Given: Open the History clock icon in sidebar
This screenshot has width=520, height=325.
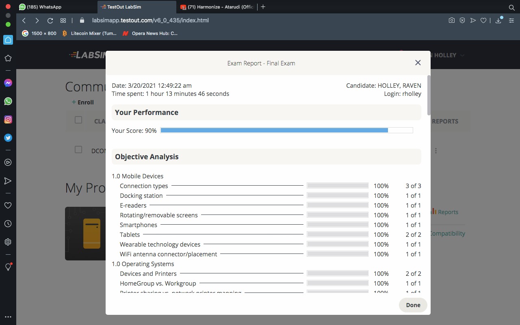Looking at the screenshot, I should [8, 224].
